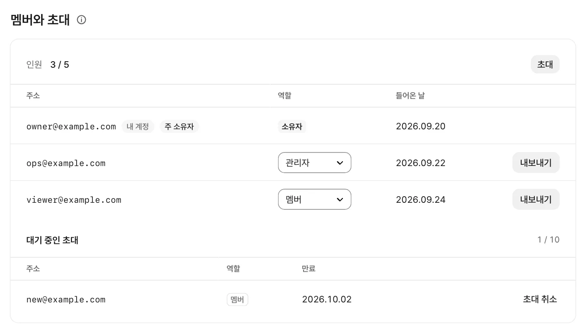Click the chevron arrow in 멤버 dropdown

pyautogui.click(x=340, y=200)
